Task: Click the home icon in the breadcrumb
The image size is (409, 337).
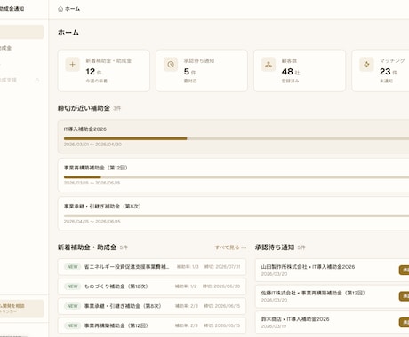Action: [60, 9]
